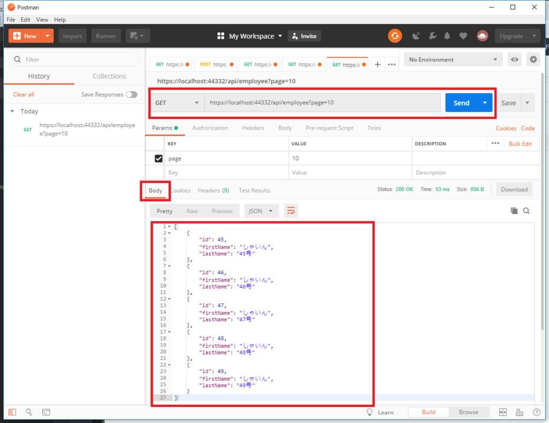Open the Pre-request Script tab
This screenshot has width=549, height=423.
coord(330,128)
